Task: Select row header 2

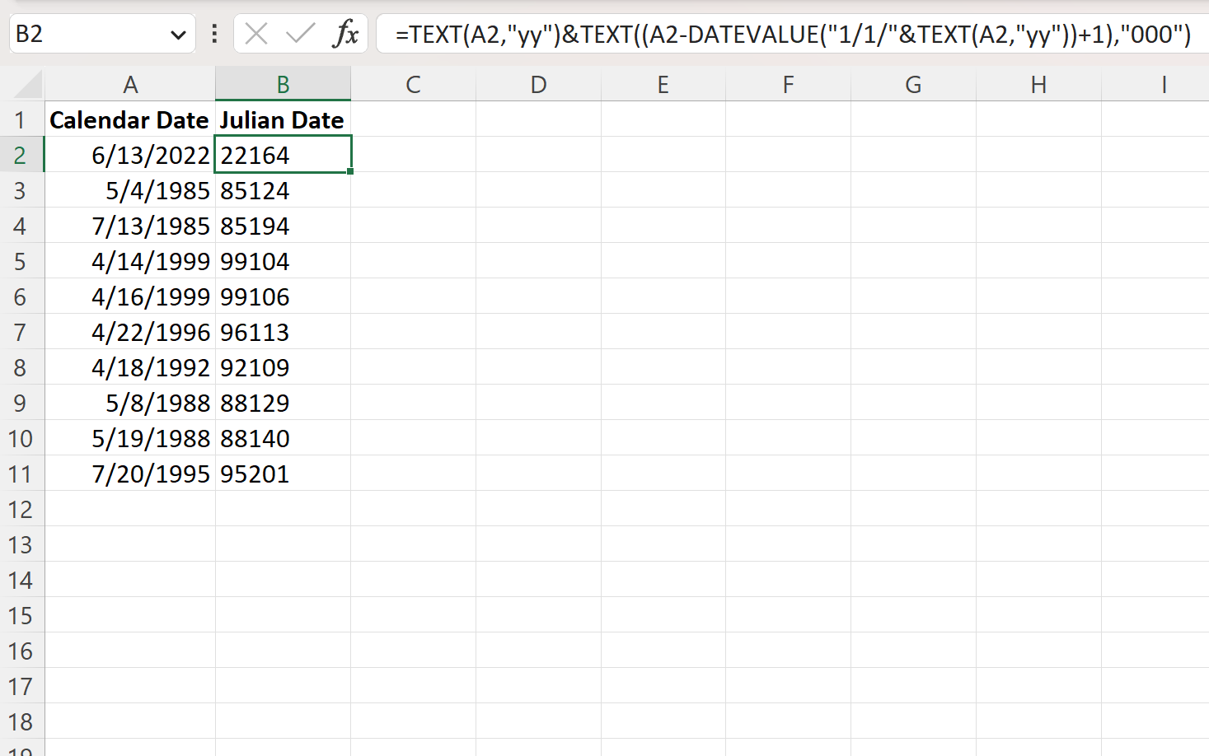Action: coord(21,154)
